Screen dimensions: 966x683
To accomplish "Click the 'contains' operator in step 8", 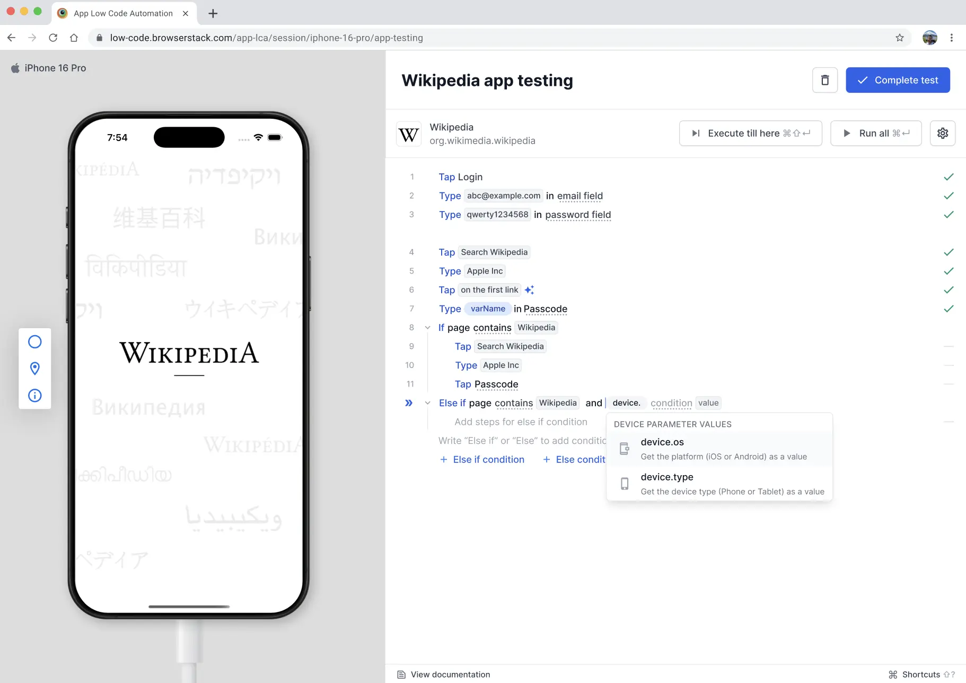I will click(492, 328).
